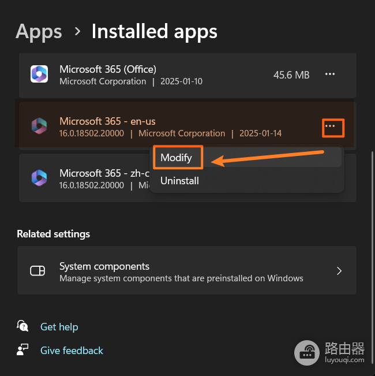The height and width of the screenshot is (376, 375).
Task: Click version 16.0.18502.20000 of the en-us entry
Action: (92, 133)
